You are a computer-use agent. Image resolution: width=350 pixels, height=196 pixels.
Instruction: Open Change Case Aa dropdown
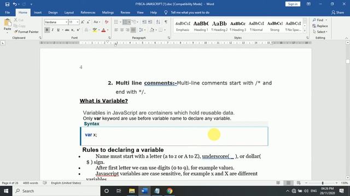[97, 22]
